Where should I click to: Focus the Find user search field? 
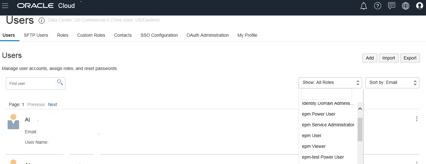pyautogui.click(x=36, y=83)
